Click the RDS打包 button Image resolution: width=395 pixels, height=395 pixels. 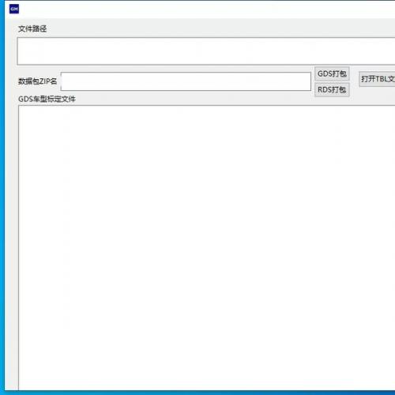(332, 90)
